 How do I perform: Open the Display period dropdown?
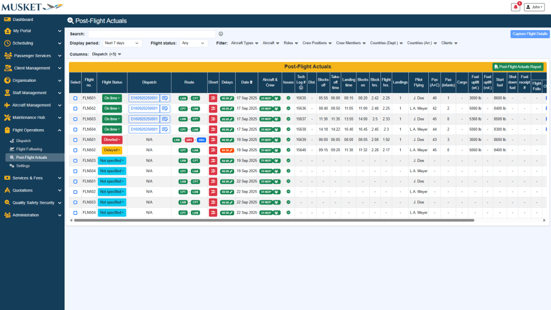click(x=122, y=43)
